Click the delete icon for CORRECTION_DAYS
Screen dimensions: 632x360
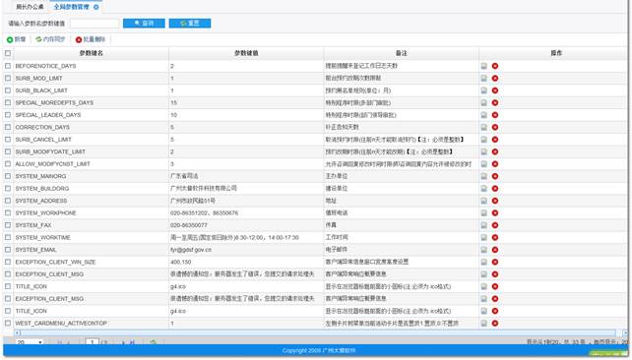point(495,127)
